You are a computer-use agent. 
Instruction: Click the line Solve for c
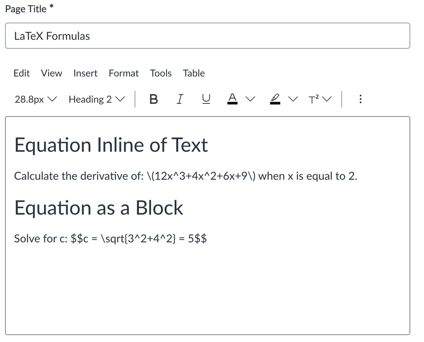[110, 239]
